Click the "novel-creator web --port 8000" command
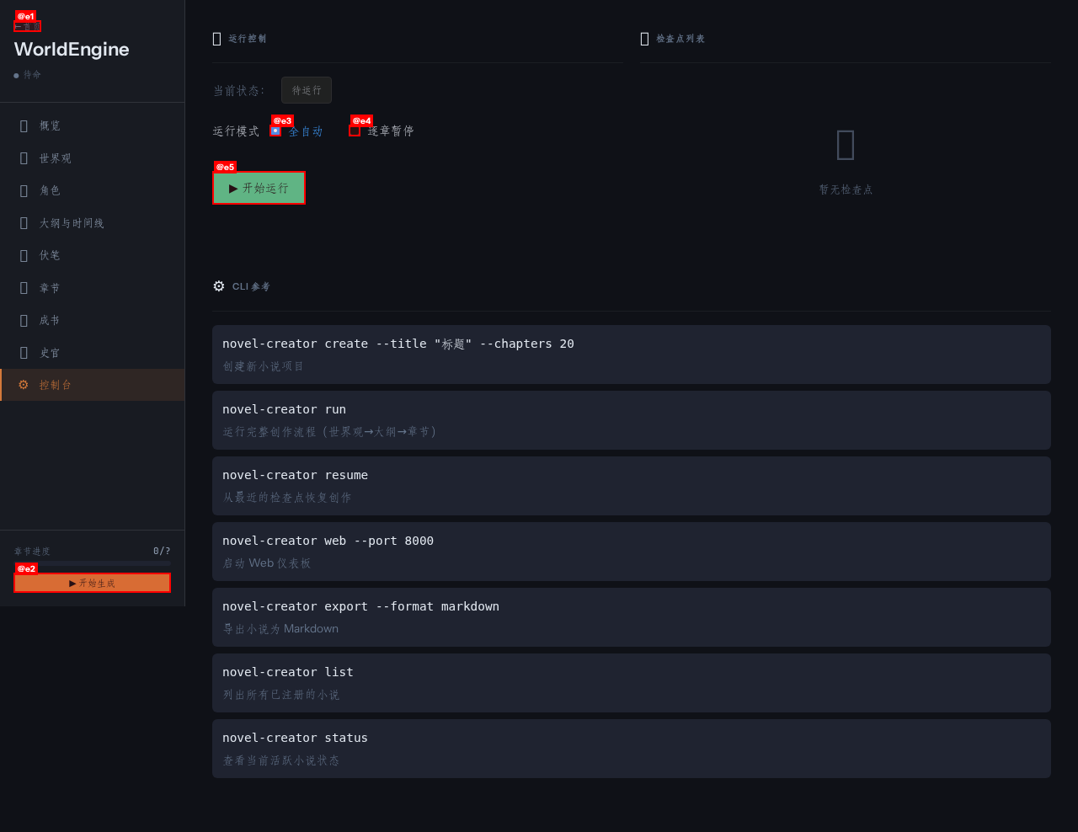 pyautogui.click(x=328, y=541)
